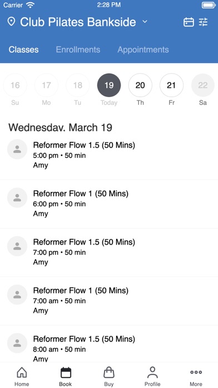Image resolution: width=218 pixels, height=388 pixels.
Task: Tap instructor avatar for 5:00 pm class
Action: click(x=17, y=149)
